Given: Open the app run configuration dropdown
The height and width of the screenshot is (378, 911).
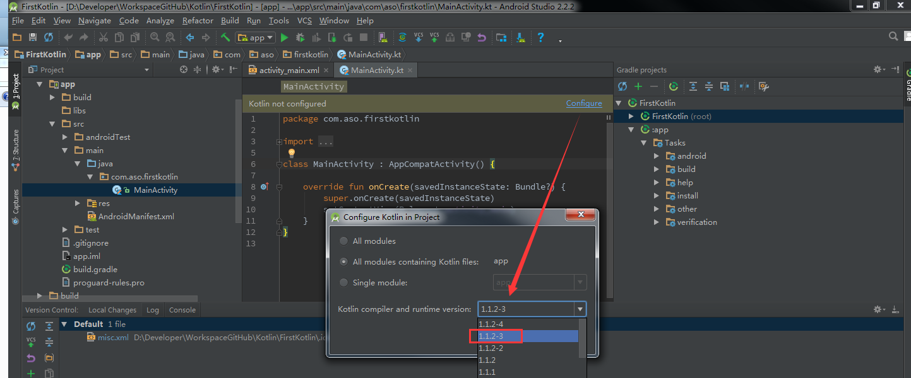Looking at the screenshot, I should [256, 38].
